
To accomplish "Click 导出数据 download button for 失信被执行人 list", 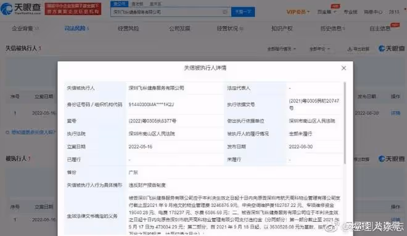I will click(358, 49).
